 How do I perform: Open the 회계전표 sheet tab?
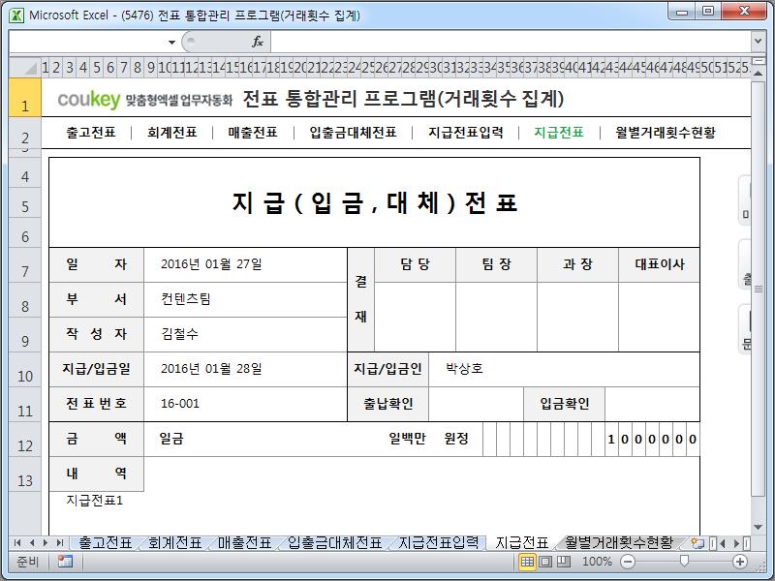tap(175, 543)
